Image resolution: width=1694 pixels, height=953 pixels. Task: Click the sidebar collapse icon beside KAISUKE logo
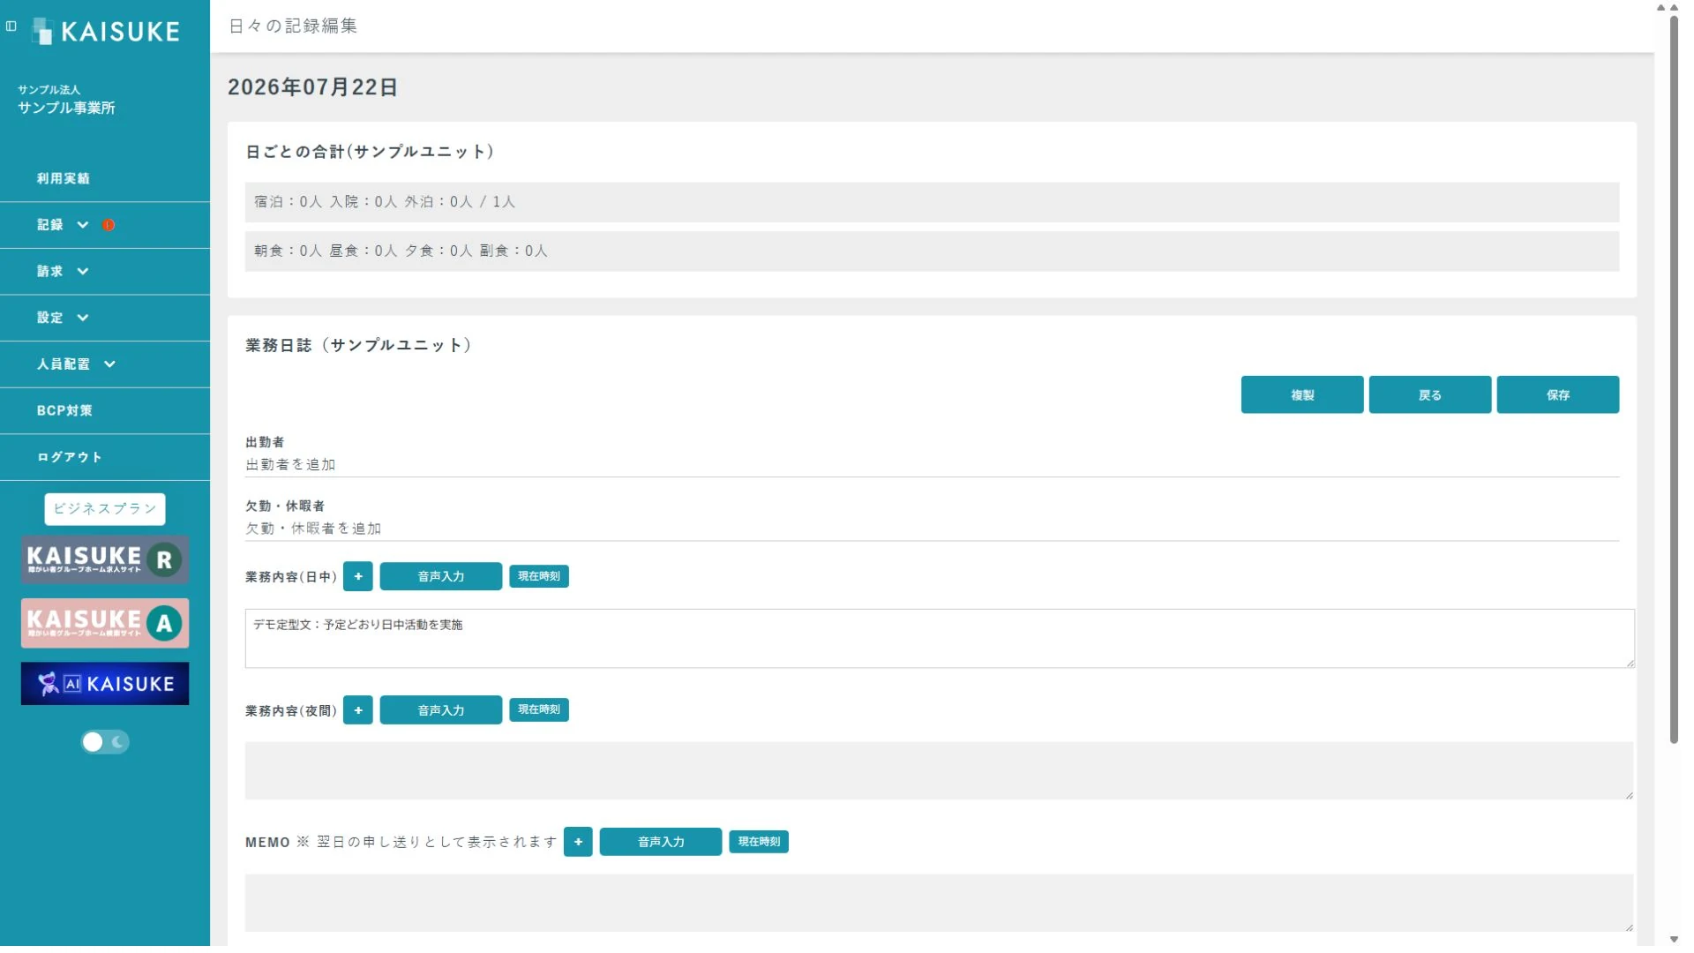click(11, 26)
